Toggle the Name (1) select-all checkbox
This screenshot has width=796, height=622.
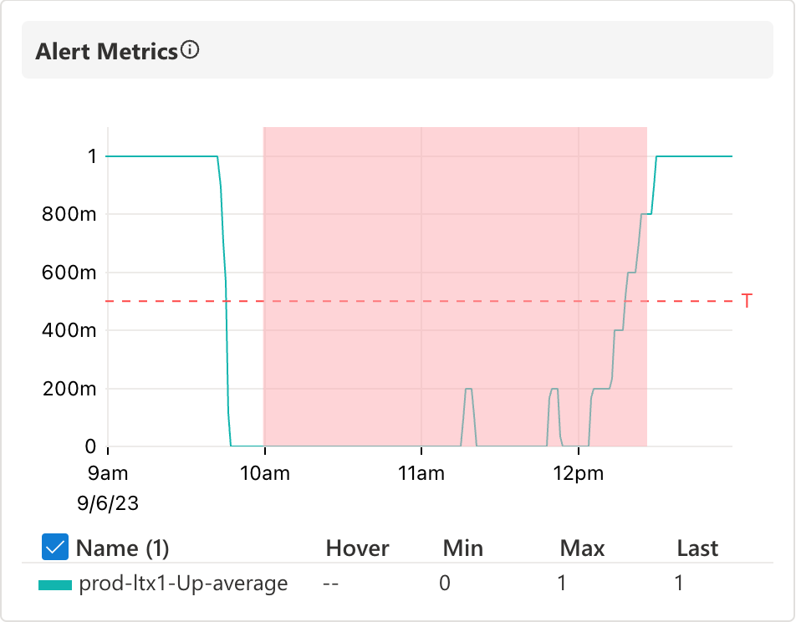(55, 548)
